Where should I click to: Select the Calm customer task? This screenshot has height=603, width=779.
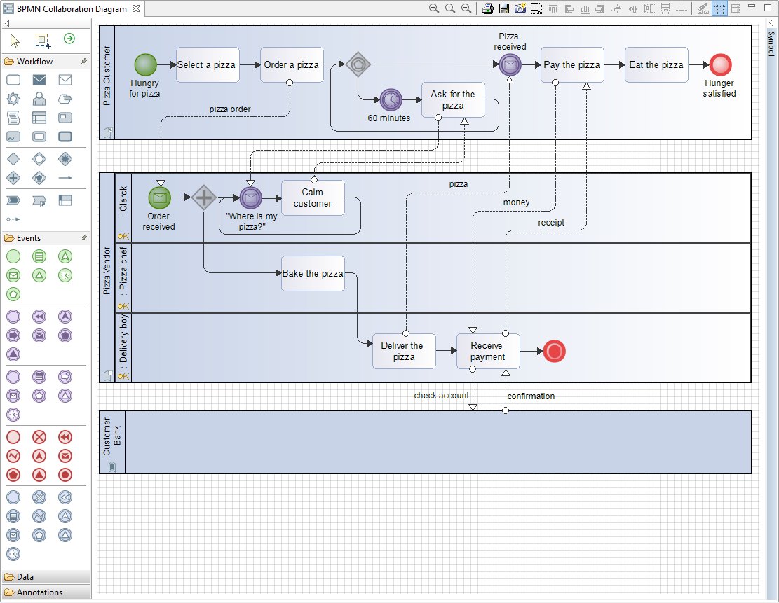pos(313,197)
